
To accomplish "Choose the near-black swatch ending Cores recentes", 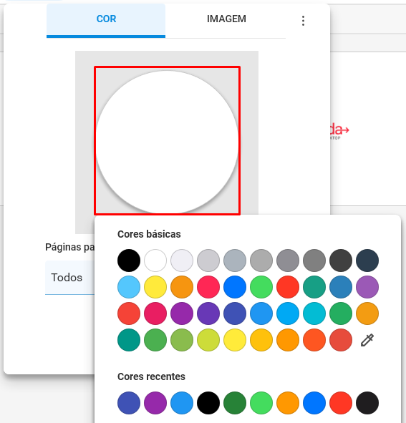I will (x=367, y=403).
